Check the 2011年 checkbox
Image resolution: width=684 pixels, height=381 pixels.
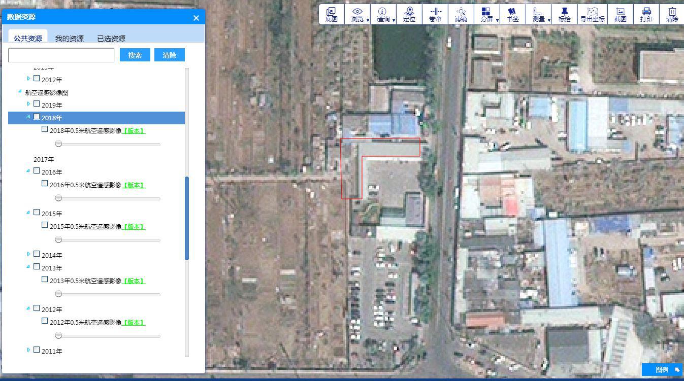37,350
